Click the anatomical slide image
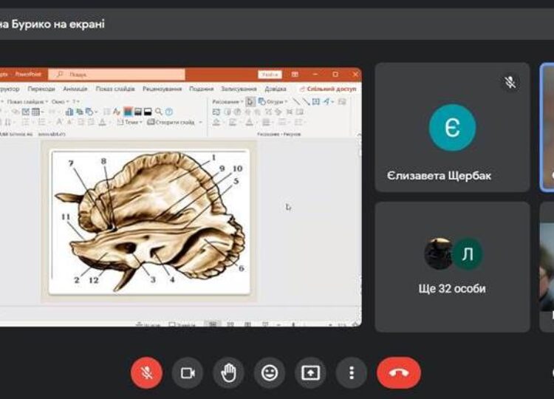Image resolution: width=554 pixels, height=399 pixels. point(150,222)
